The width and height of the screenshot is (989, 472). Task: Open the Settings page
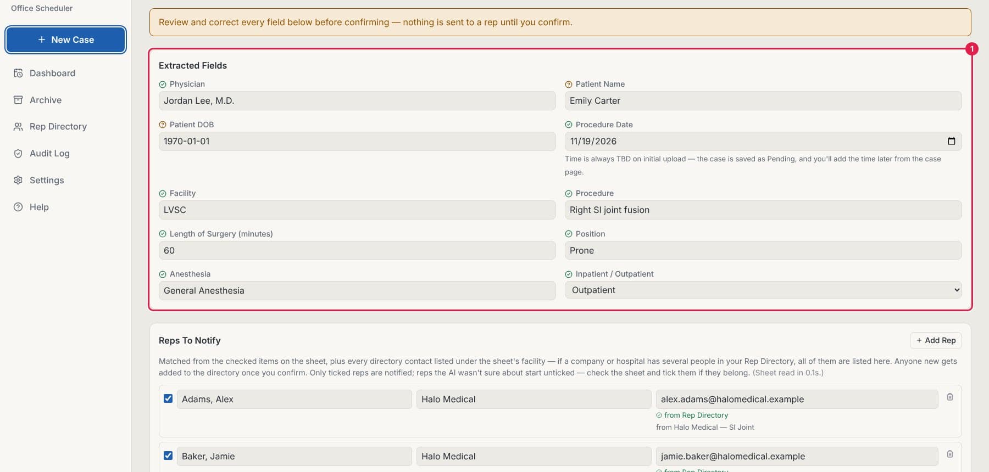65,180
